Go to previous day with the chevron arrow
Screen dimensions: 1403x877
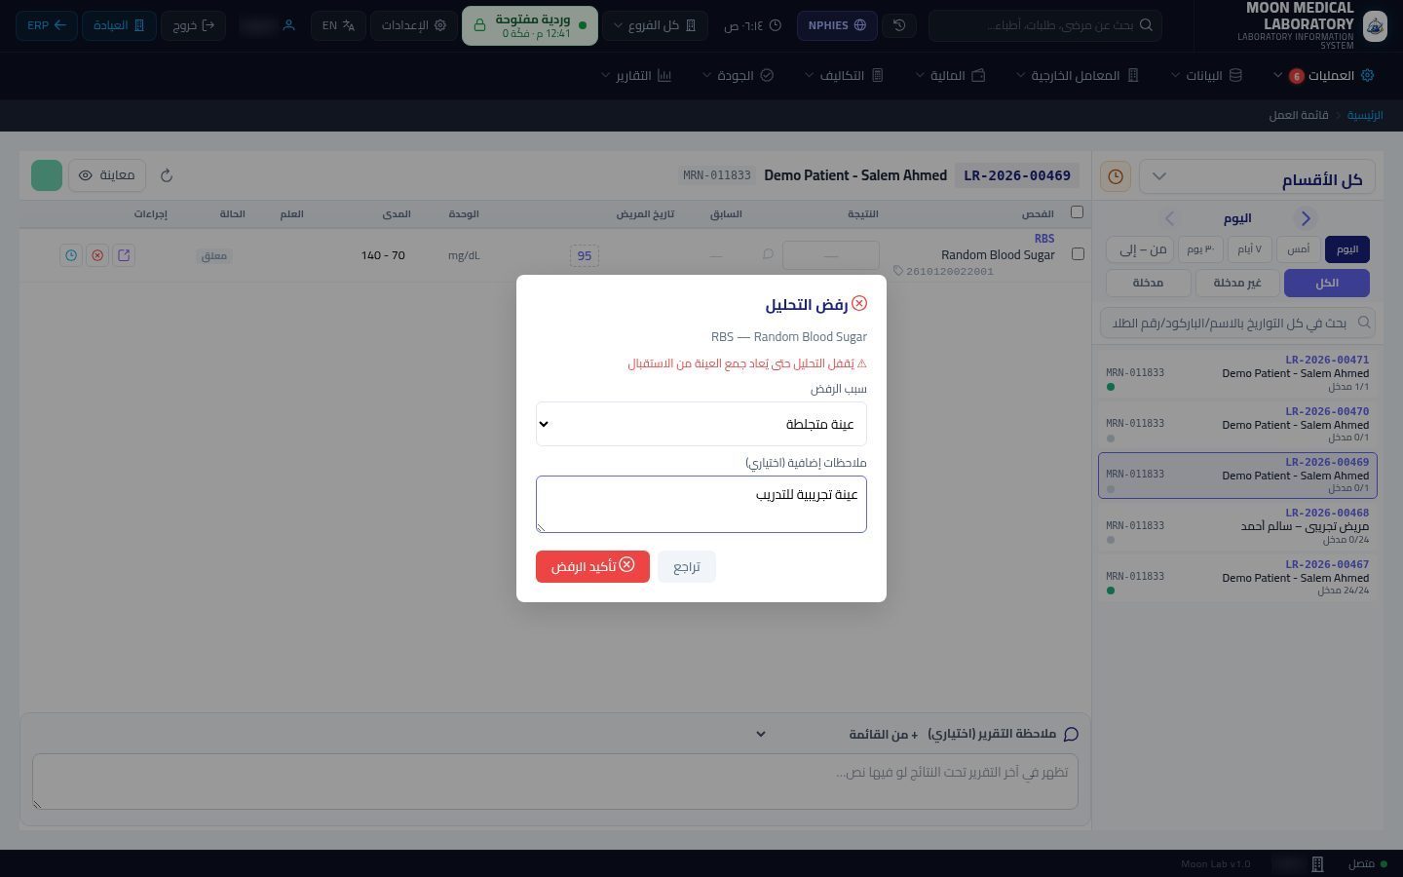coord(1306,218)
